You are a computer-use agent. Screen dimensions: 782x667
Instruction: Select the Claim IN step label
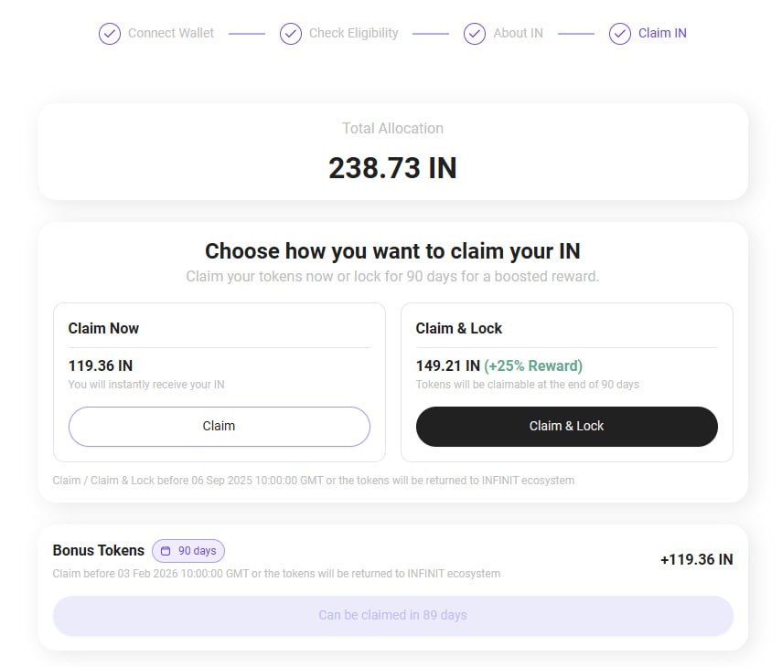[662, 33]
